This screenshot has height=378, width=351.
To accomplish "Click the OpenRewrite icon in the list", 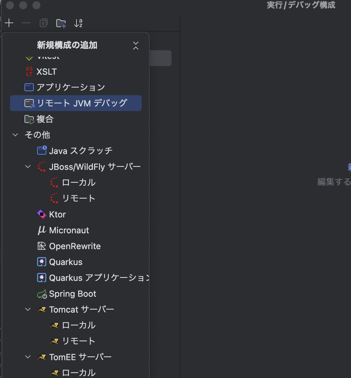I will coord(42,246).
